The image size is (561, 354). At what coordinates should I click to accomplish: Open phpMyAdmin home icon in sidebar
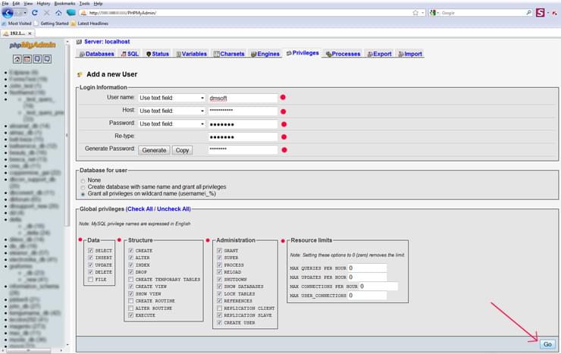(17, 59)
